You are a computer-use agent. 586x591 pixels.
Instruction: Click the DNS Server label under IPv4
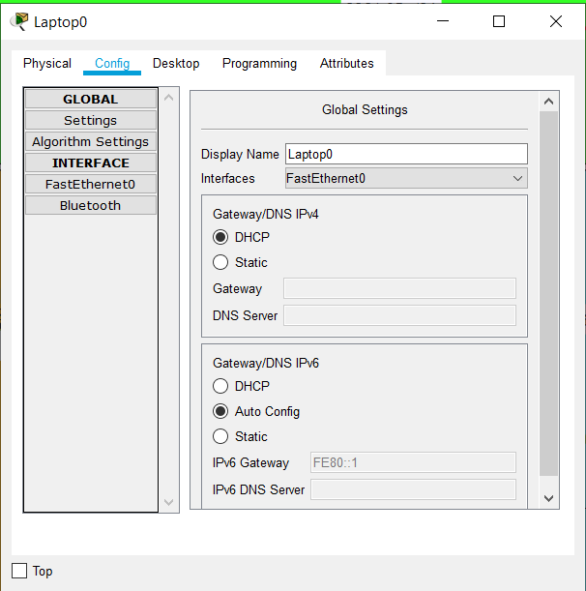point(245,315)
